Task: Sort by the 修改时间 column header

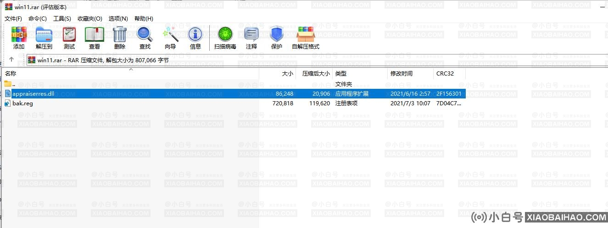Action: pyautogui.click(x=411, y=73)
